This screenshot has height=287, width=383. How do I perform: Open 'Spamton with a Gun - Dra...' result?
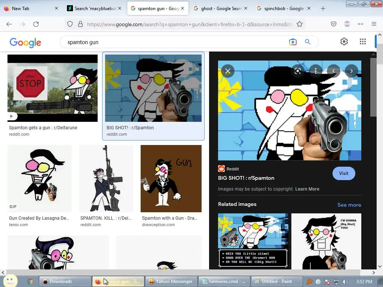(x=170, y=218)
